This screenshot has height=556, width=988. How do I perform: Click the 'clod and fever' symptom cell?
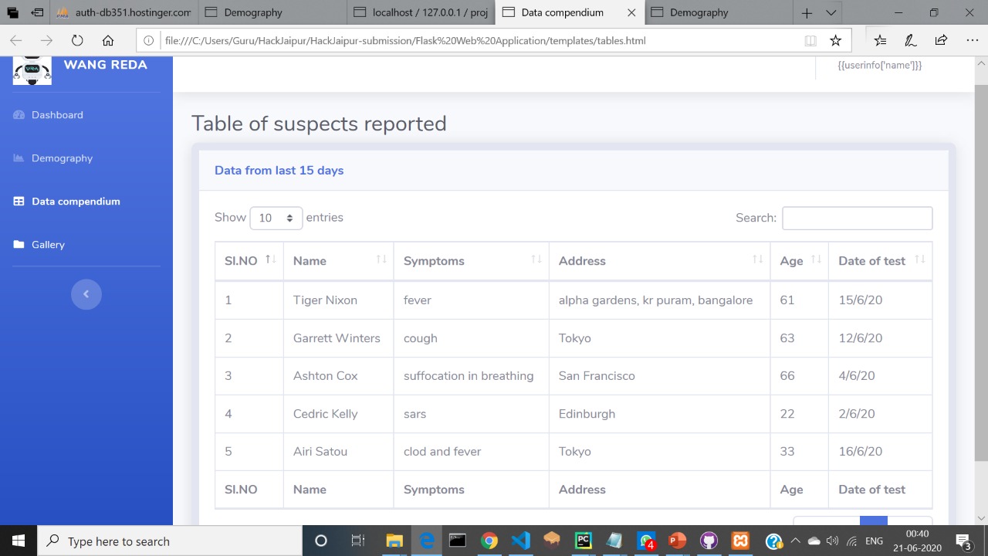click(x=472, y=452)
